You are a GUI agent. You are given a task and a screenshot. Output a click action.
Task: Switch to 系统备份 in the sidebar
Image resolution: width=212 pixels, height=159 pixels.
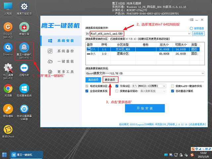pyautogui.click(x=62, y=51)
